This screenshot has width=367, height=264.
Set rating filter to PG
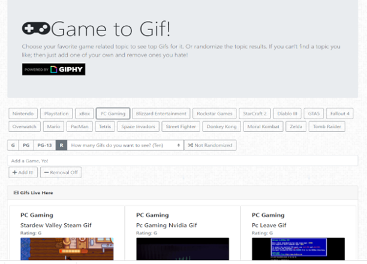pos(26,145)
